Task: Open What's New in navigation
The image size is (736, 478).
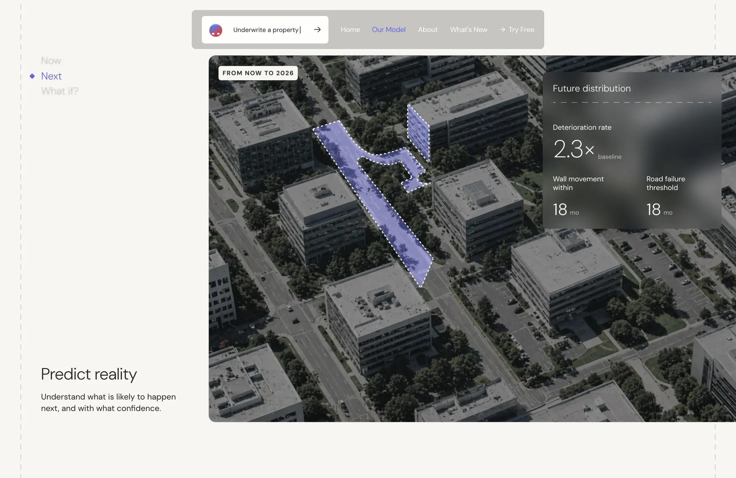Action: [469, 29]
